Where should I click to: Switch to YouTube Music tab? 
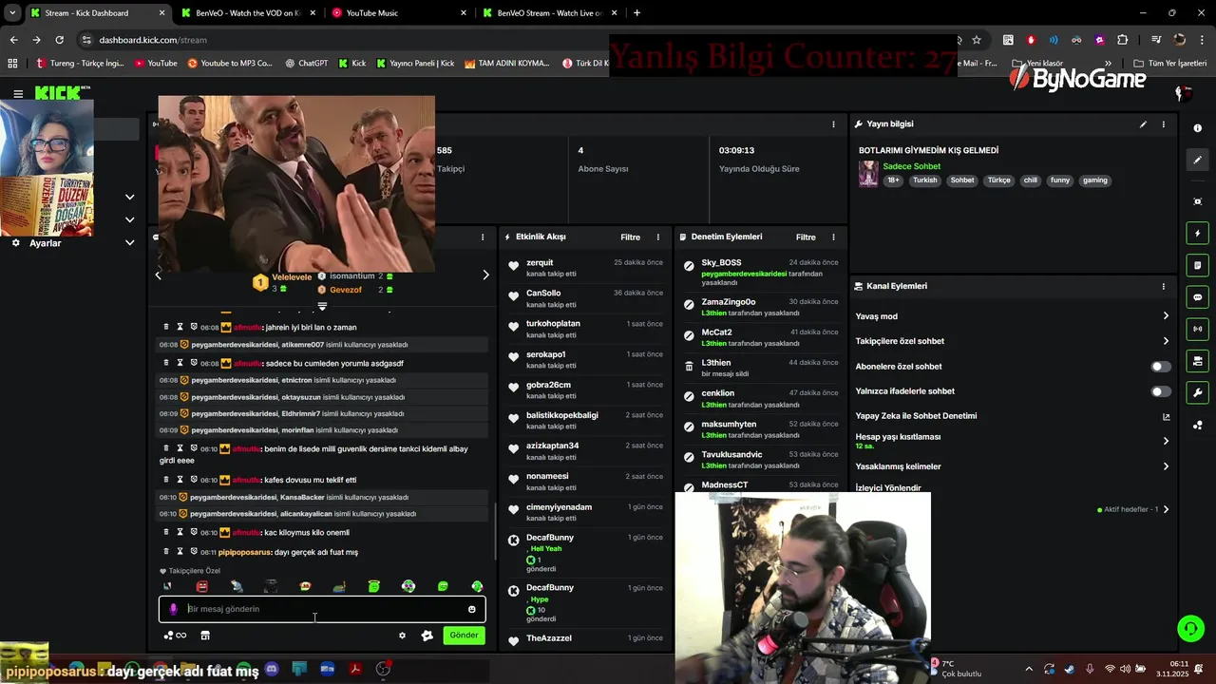[399, 13]
